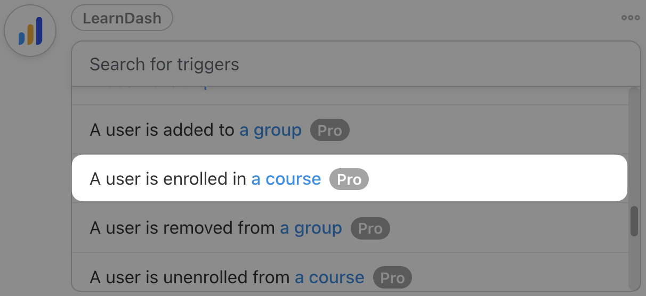Select the 'A user is unenrolled from' trigger
The width and height of the screenshot is (646, 296).
(189, 277)
